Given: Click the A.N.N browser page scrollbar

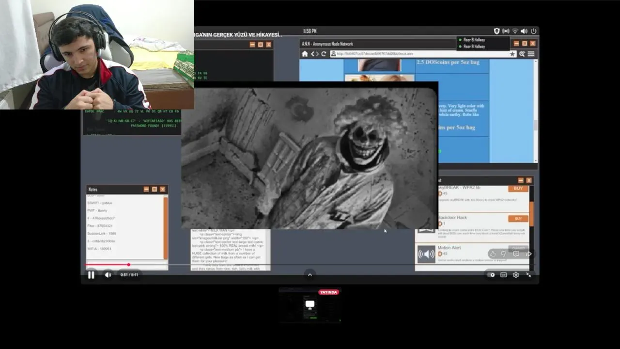Looking at the screenshot, I should [536, 125].
